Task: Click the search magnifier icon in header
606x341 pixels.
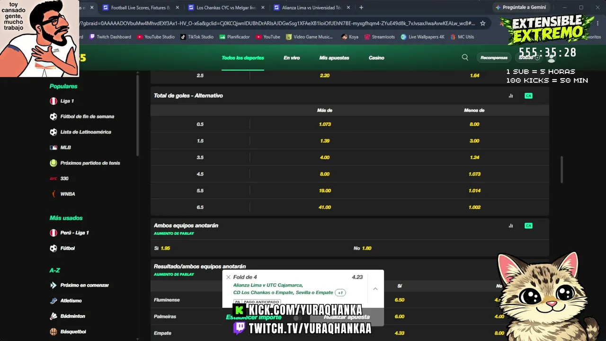Action: (x=465, y=57)
